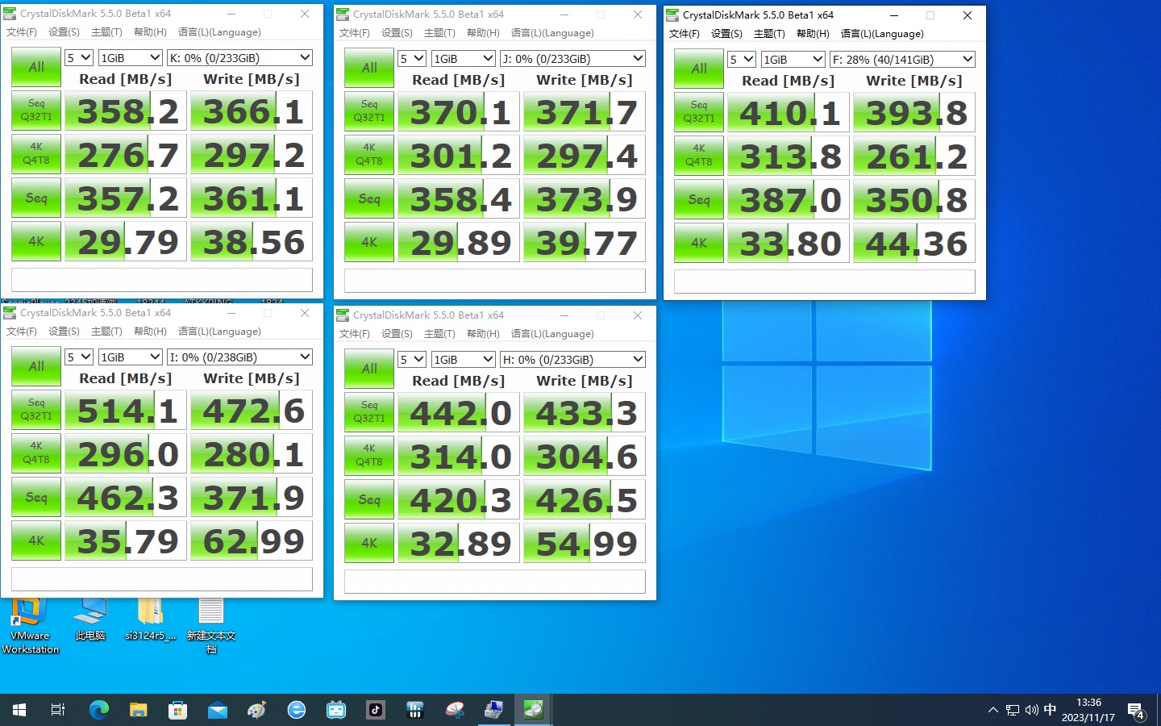
Task: Open the 1GiB size dropdown in J: window
Action: pos(464,59)
